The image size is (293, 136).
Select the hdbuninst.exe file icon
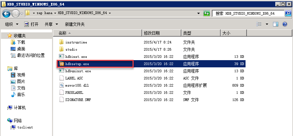click(62, 71)
